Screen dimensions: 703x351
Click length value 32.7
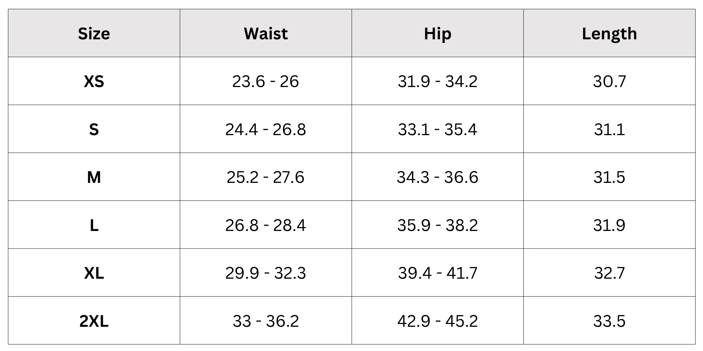[x=610, y=273]
